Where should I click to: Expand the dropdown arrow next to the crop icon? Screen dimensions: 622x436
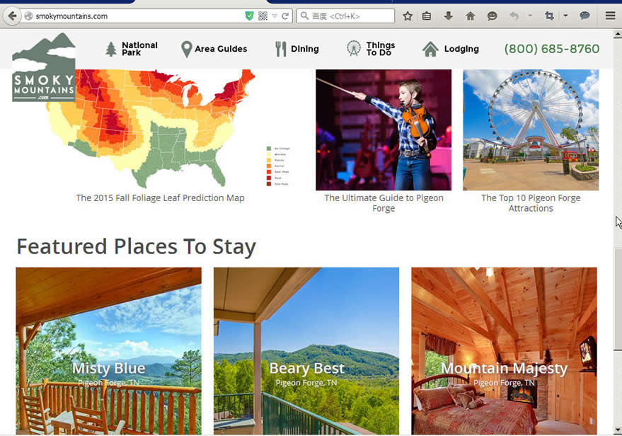coord(565,16)
